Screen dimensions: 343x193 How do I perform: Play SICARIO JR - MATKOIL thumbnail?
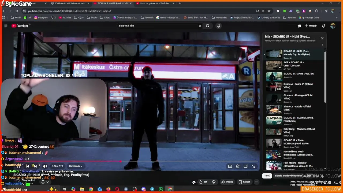tap(274, 121)
